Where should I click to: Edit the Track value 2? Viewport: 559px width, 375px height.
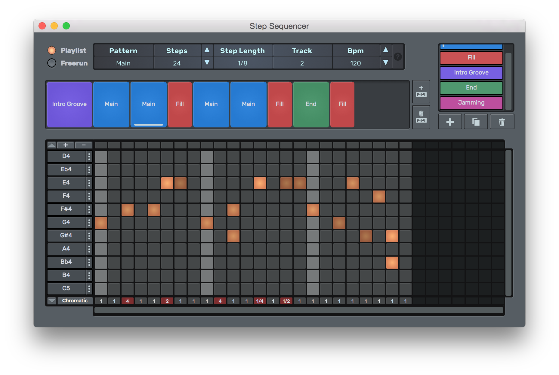(x=302, y=63)
